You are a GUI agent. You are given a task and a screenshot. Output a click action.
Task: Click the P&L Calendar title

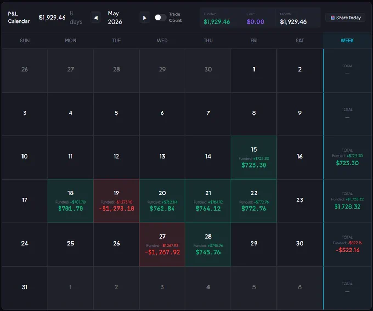(x=19, y=18)
